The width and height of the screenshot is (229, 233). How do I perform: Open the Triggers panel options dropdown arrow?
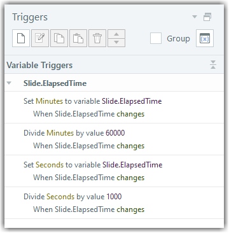(195, 17)
